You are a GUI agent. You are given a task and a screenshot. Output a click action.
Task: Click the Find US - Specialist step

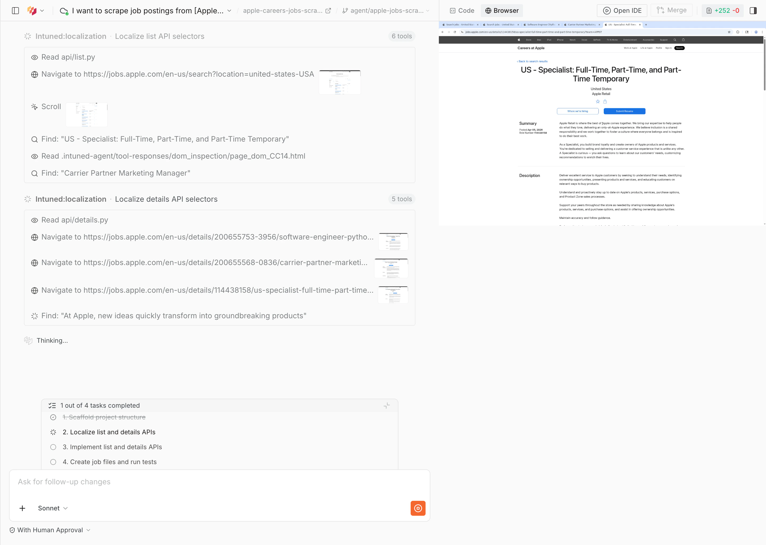click(160, 139)
